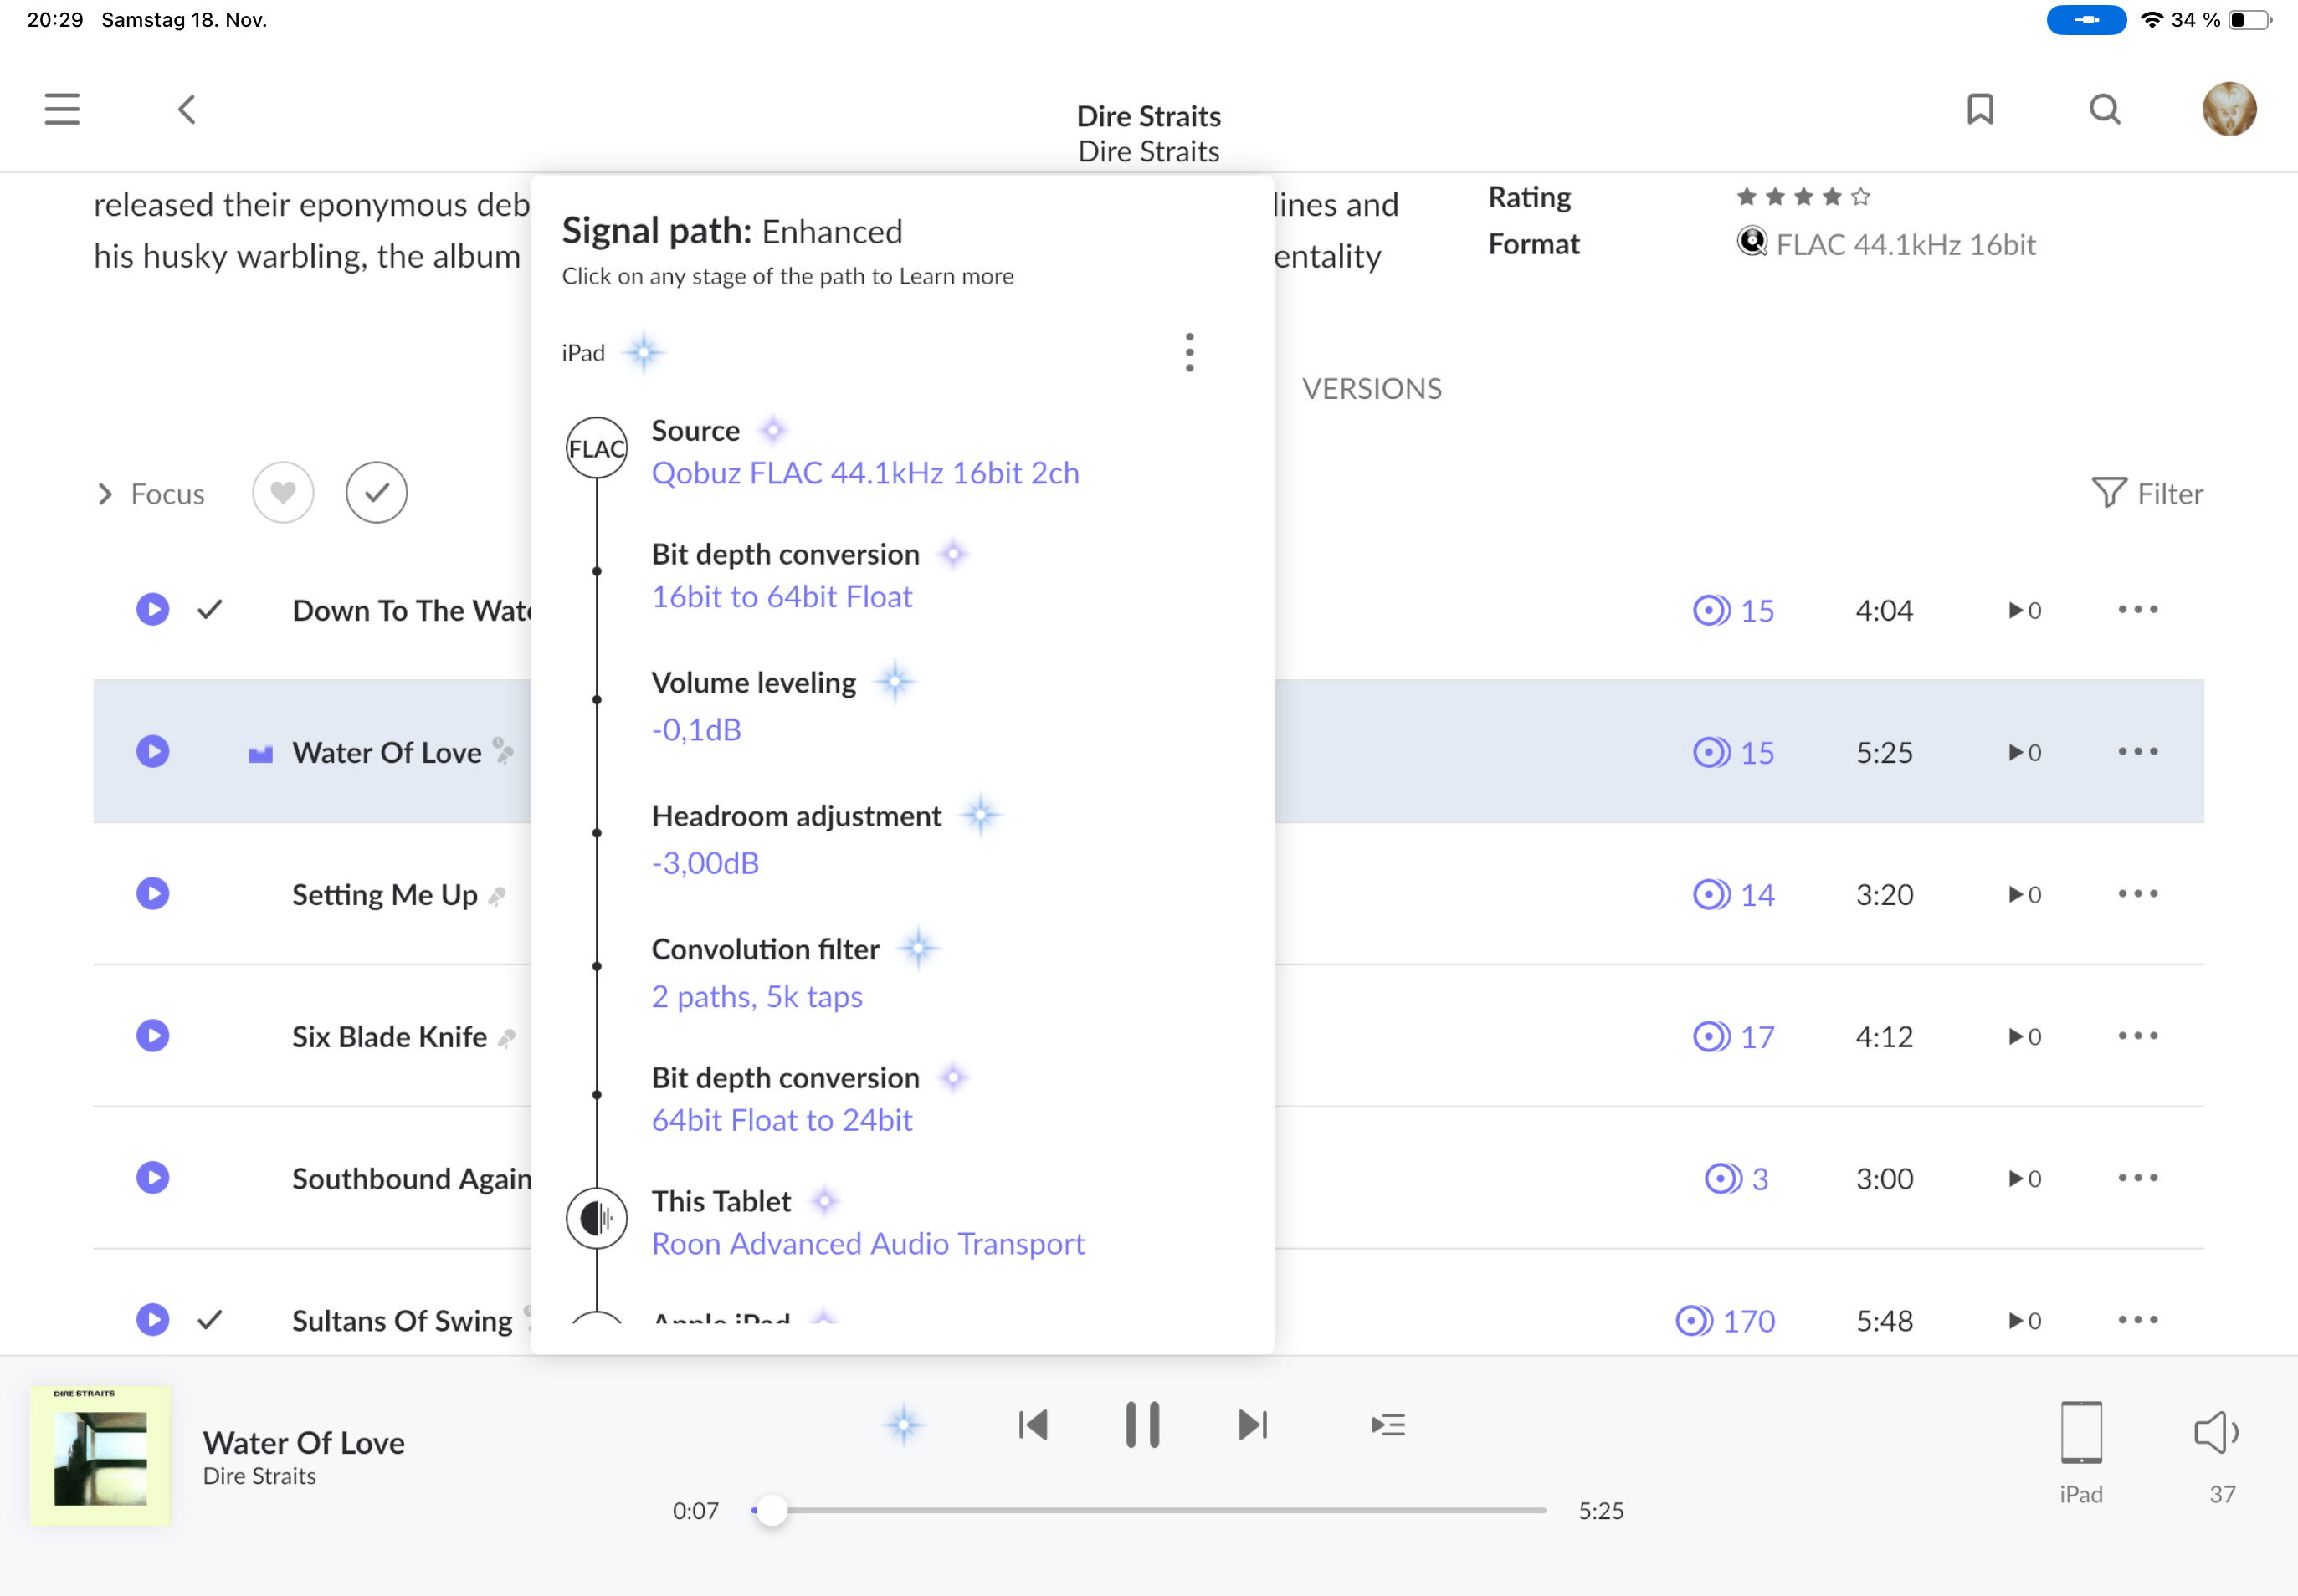Click 16bit to 64bit Float link
This screenshot has height=1596, width=2298.
pyautogui.click(x=782, y=597)
